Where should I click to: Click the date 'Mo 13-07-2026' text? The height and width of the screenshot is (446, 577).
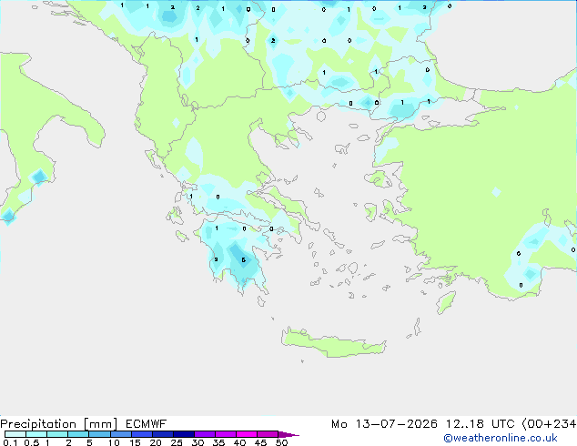tap(384, 424)
